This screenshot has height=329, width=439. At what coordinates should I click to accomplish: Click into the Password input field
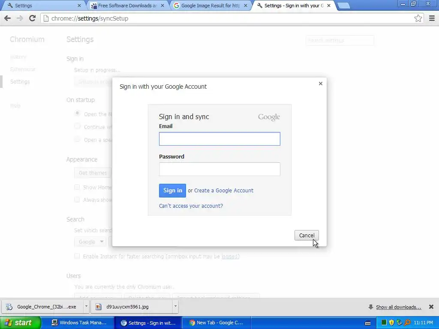coord(219,169)
